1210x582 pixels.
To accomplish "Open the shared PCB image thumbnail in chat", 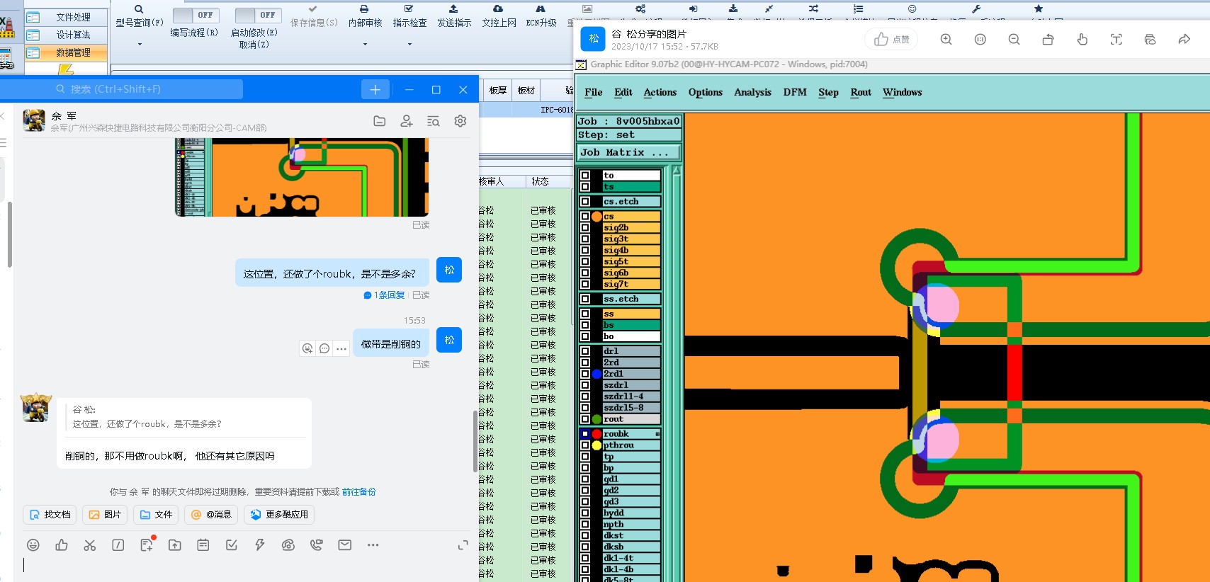I will 302,177.
